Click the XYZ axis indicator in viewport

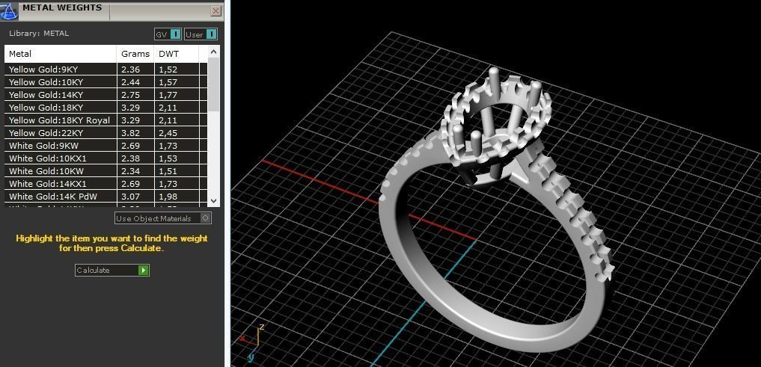pos(252,342)
